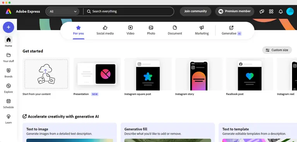Screen dimensions: 297x142
Task: Click the NEW badge next to Presentation
Action: pos(95,94)
